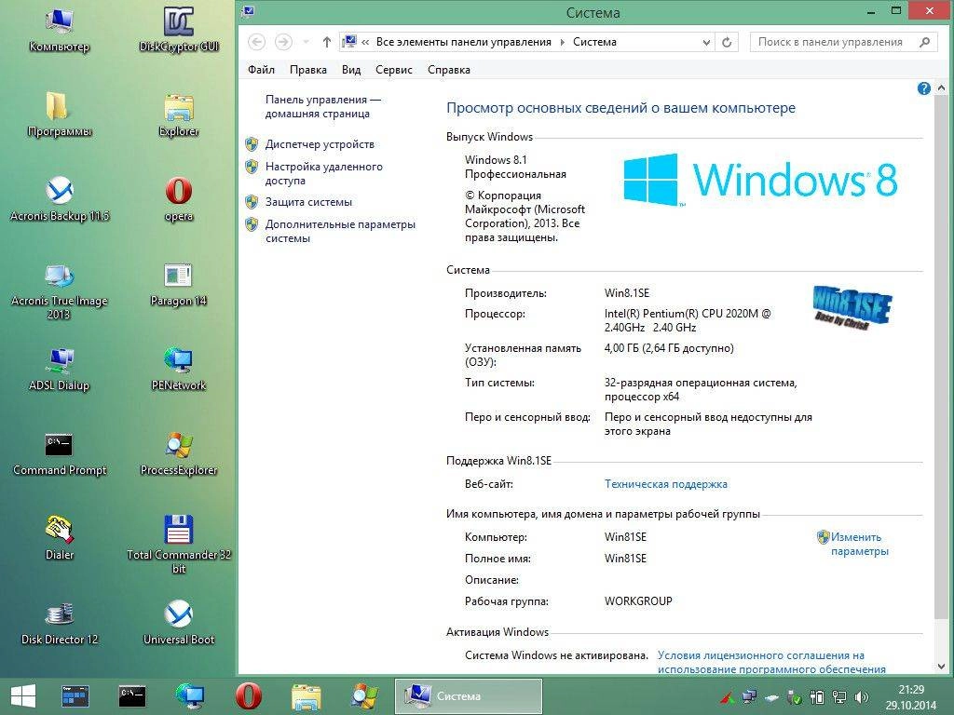Launch Acronis Backup 11.5 shortcut
Screen dimensions: 954x715
click(59, 199)
